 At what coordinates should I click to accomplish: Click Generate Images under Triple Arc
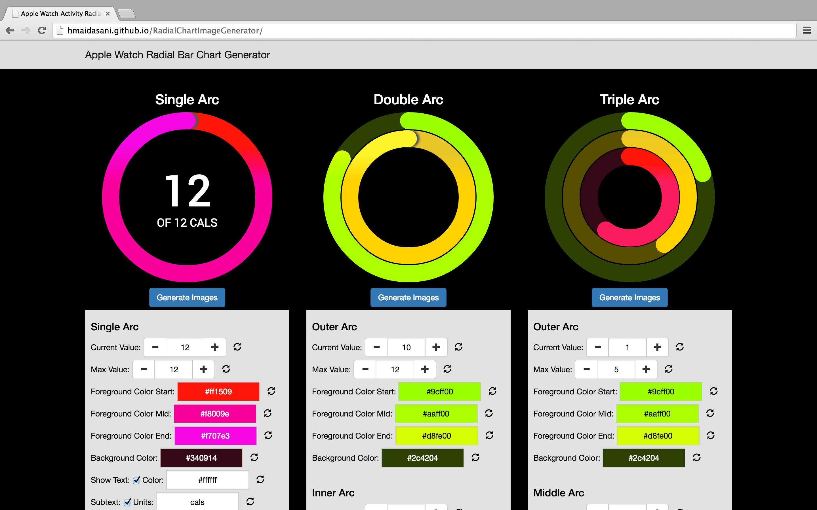point(629,297)
